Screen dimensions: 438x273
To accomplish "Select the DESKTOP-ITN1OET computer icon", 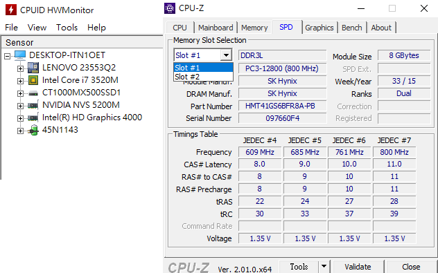I will (x=20, y=55).
